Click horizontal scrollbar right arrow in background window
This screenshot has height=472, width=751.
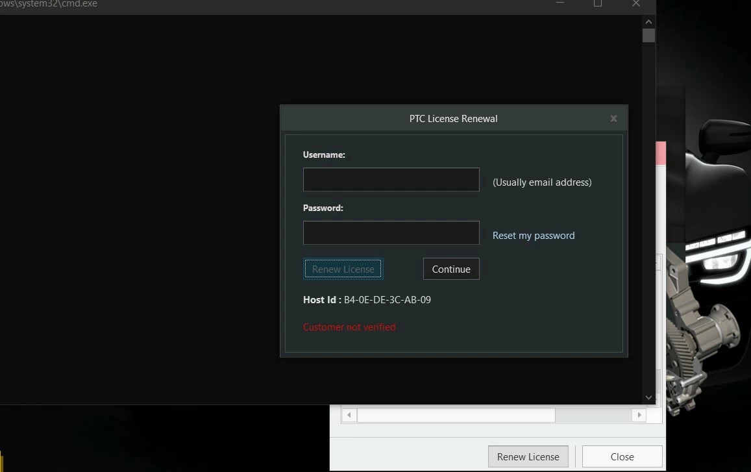point(639,415)
